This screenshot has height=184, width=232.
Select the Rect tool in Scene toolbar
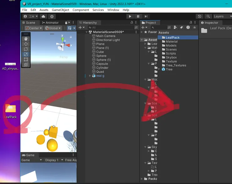[x=26, y=59]
